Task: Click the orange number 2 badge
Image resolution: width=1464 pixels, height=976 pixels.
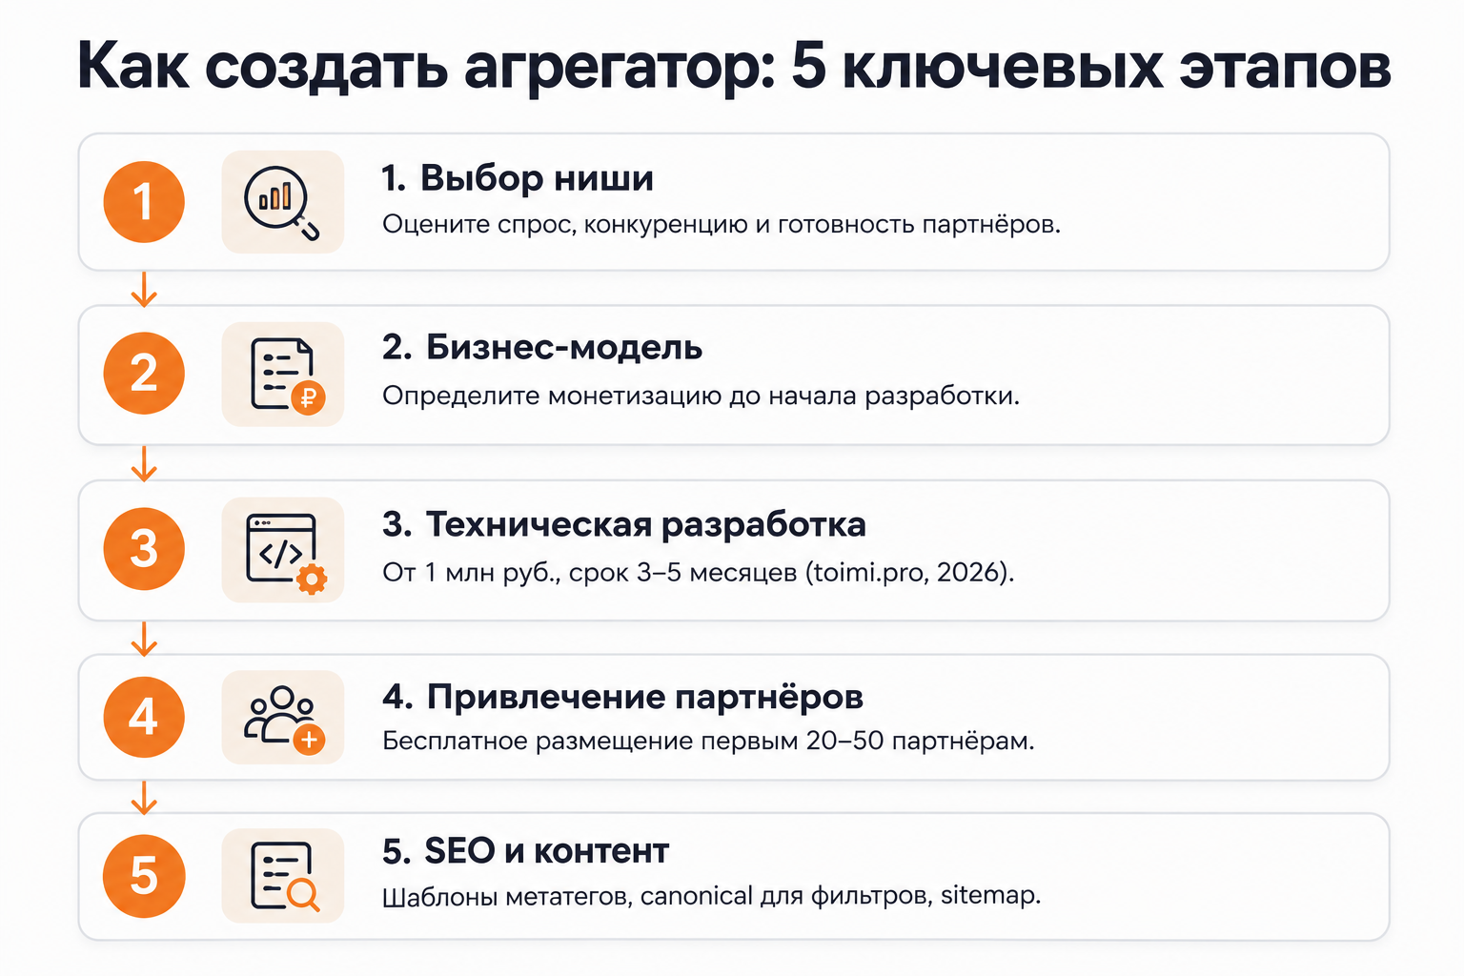Action: (144, 373)
